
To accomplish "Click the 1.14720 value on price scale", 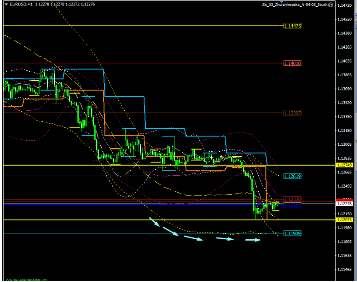I will click(344, 5).
